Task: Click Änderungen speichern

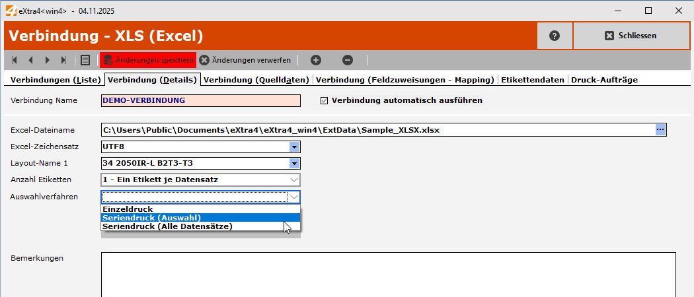Action: point(148,60)
